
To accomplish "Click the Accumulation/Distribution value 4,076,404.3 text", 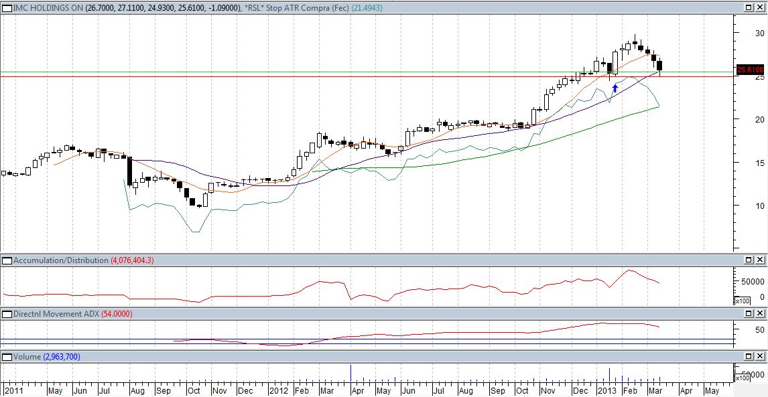I will pyautogui.click(x=132, y=260).
